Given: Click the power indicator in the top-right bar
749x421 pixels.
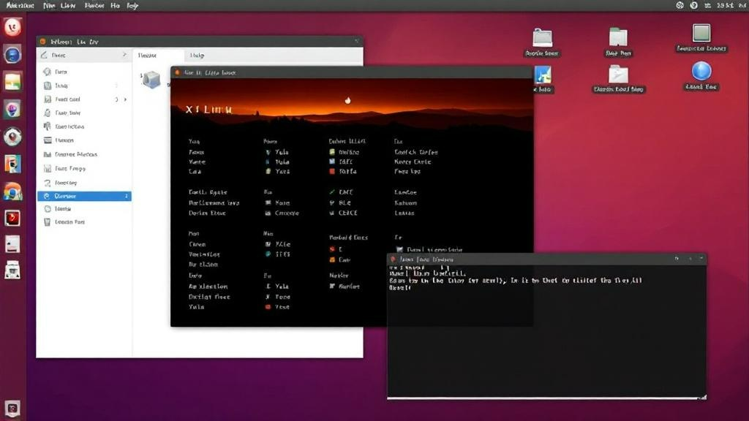Looking at the screenshot, I should (x=693, y=6).
